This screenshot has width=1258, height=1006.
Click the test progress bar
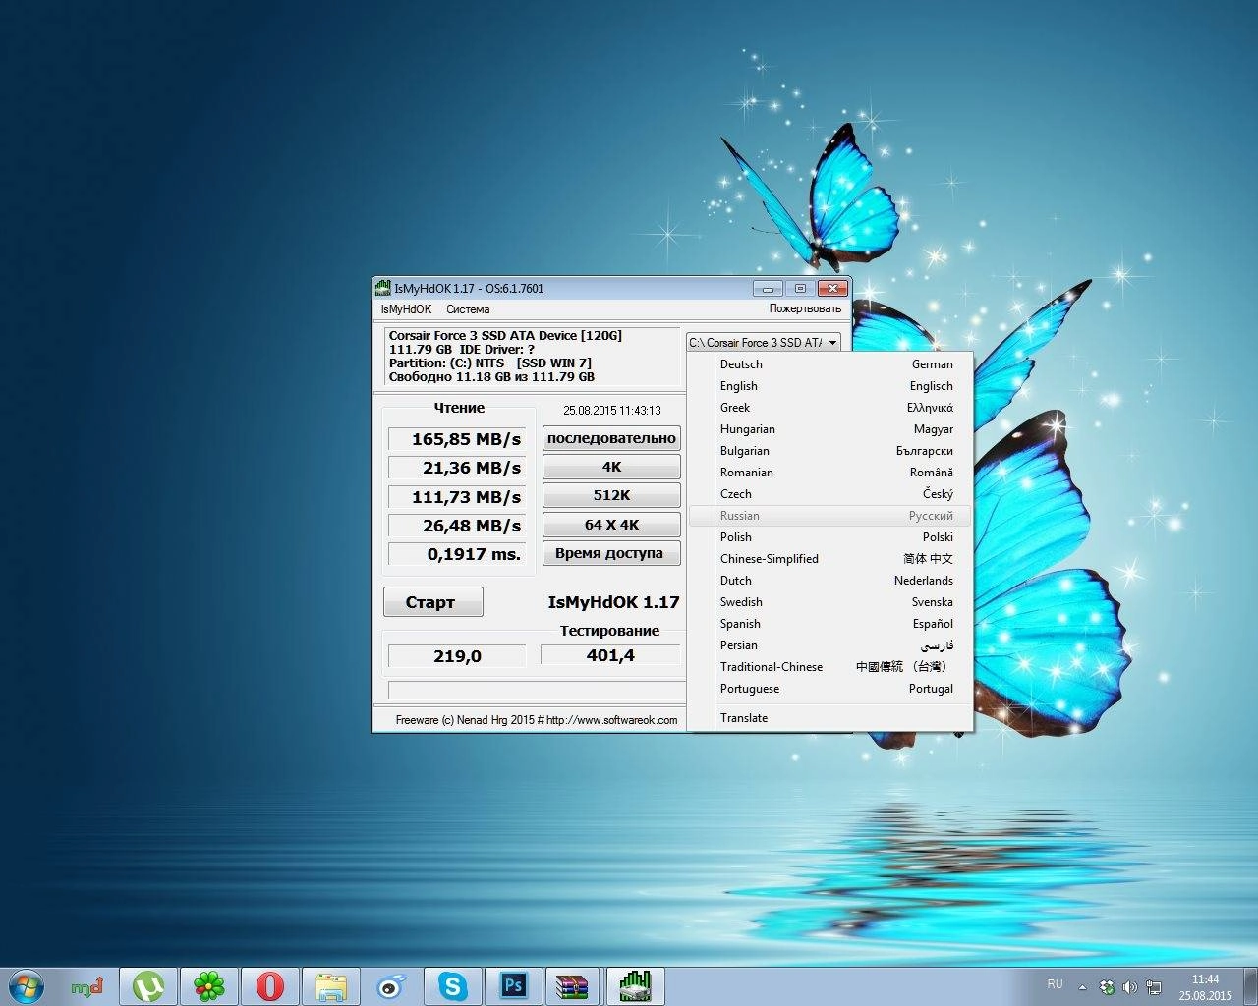537,690
